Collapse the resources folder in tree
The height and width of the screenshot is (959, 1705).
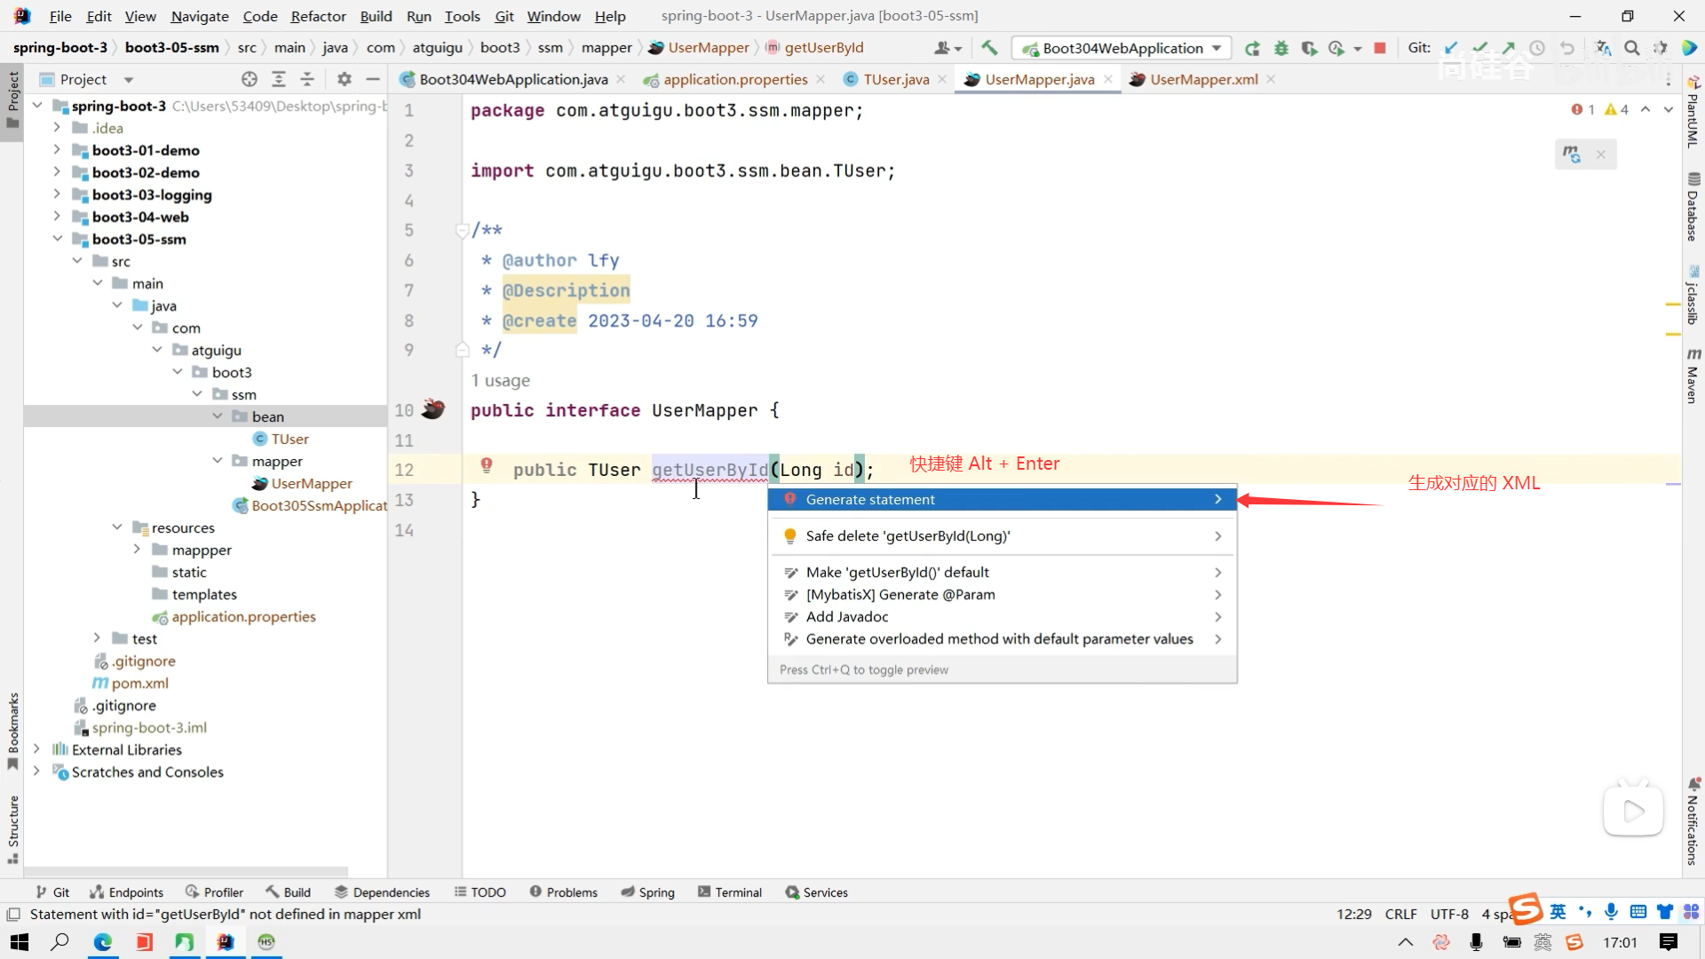pos(117,527)
